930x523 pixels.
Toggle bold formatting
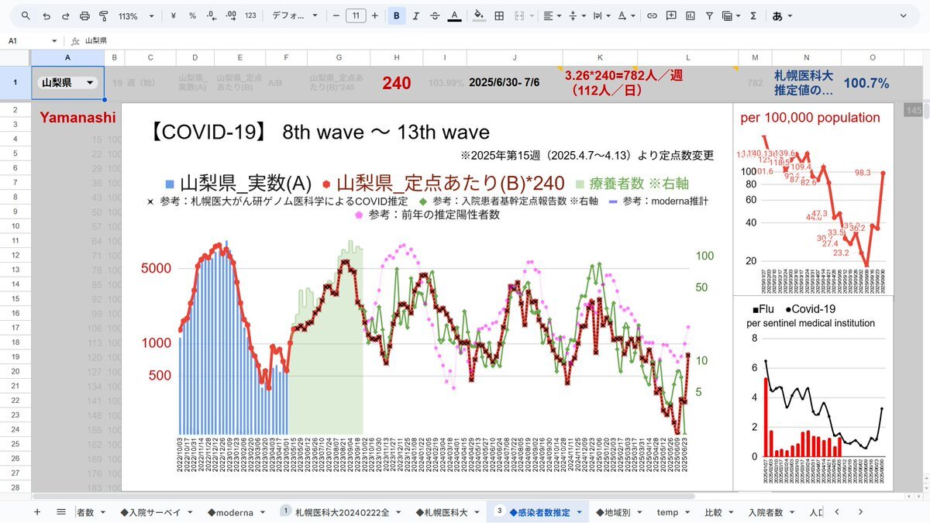[397, 15]
